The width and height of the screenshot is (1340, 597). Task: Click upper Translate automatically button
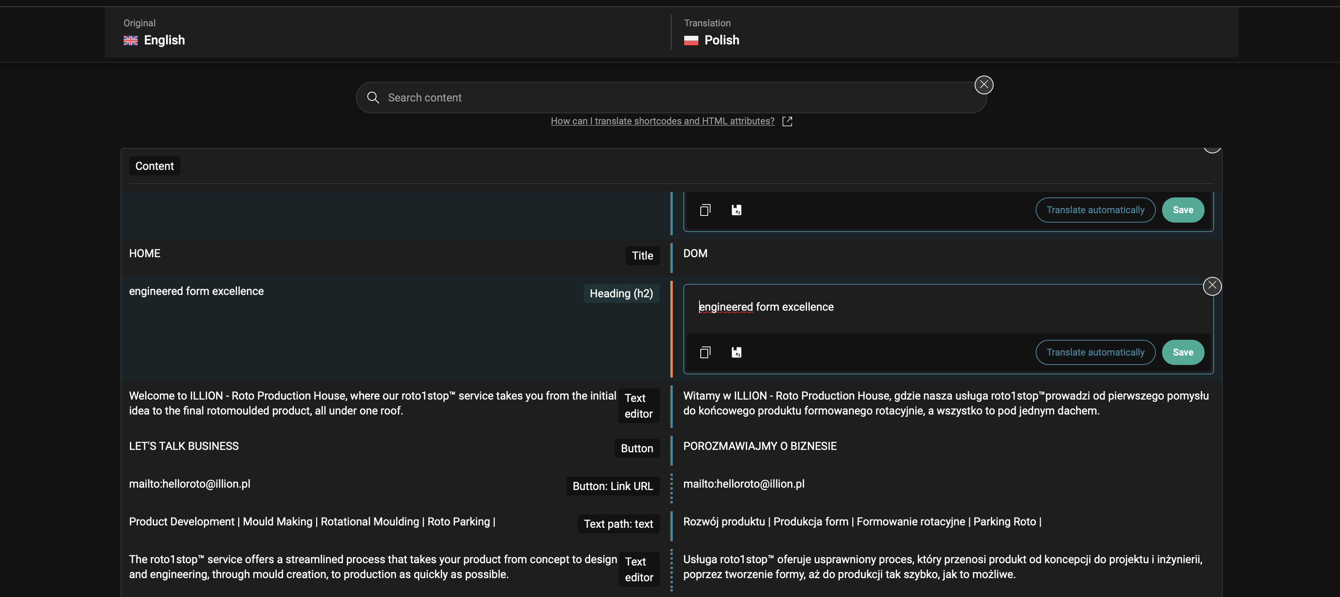(x=1095, y=210)
